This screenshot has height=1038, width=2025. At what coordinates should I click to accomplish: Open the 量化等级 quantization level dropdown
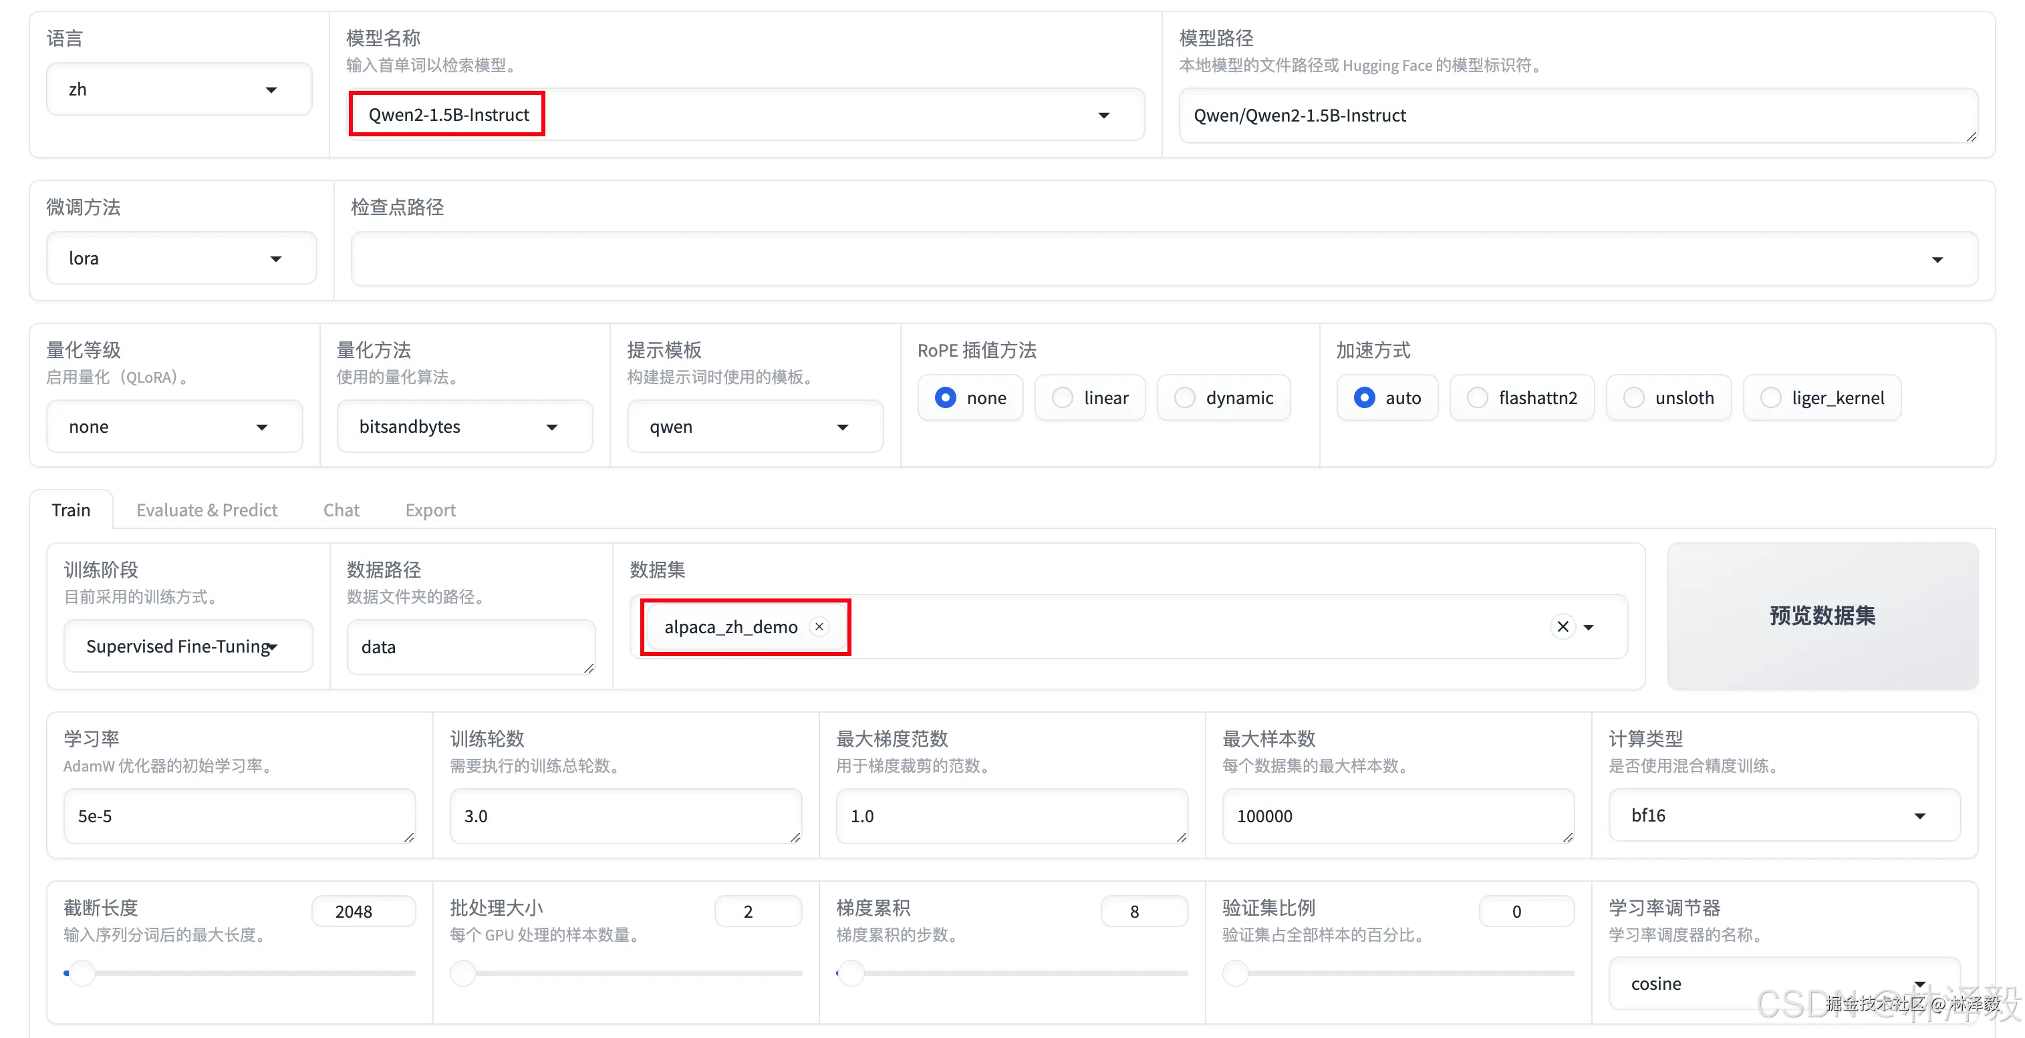point(262,426)
